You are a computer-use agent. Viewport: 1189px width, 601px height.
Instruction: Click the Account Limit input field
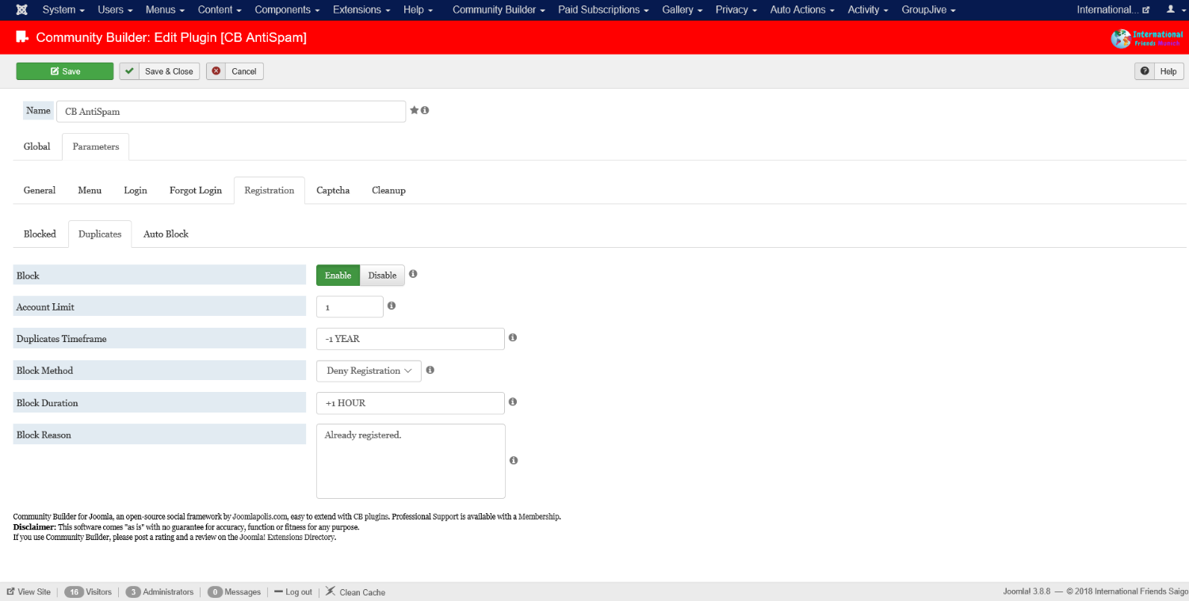point(350,306)
